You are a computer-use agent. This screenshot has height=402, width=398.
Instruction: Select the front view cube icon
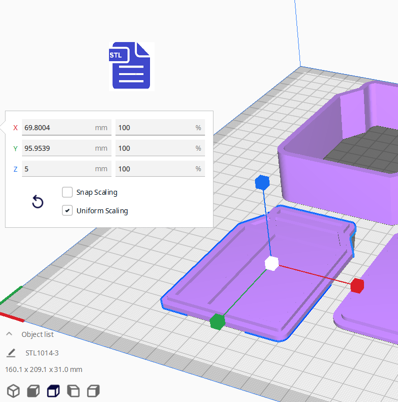[33, 390]
